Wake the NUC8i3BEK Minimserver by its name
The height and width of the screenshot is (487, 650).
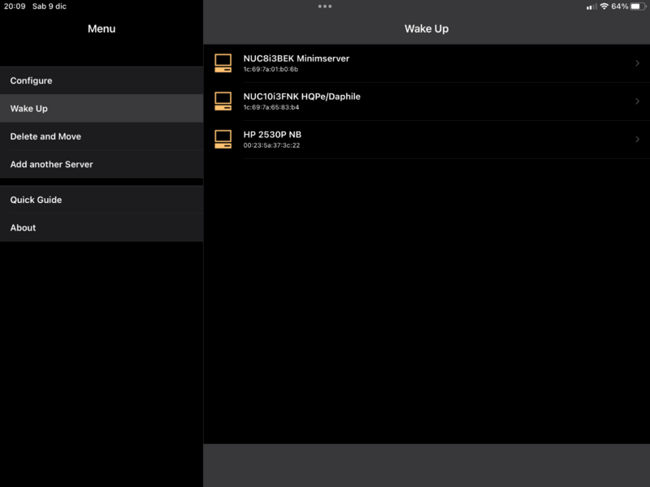pyautogui.click(x=296, y=58)
